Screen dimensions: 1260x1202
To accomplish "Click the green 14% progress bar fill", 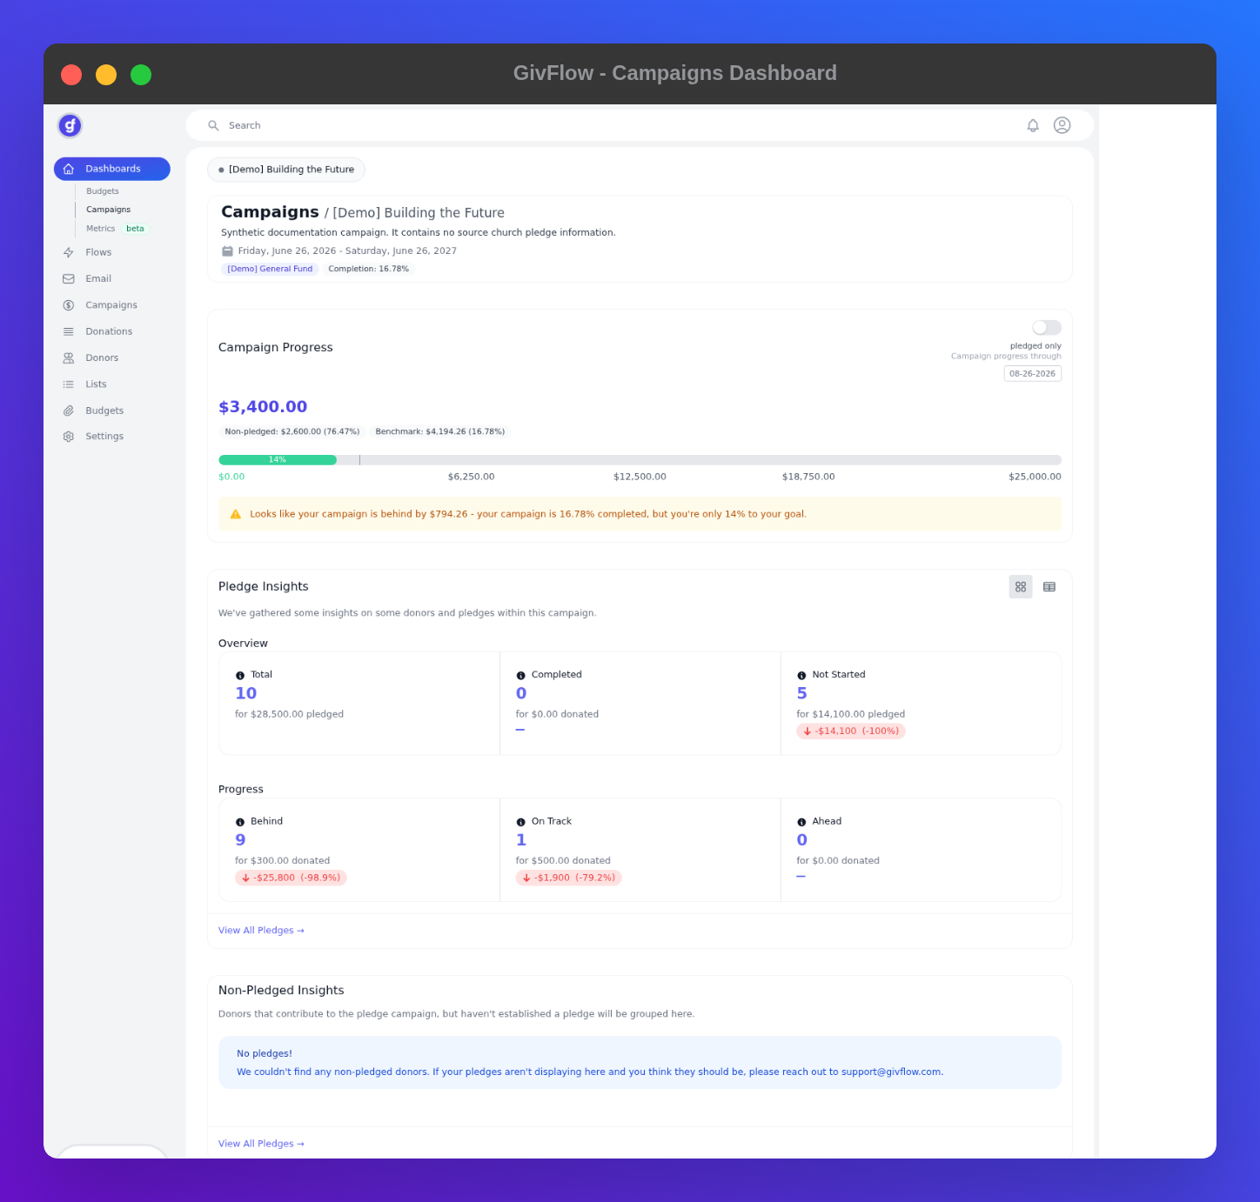I will (x=278, y=460).
